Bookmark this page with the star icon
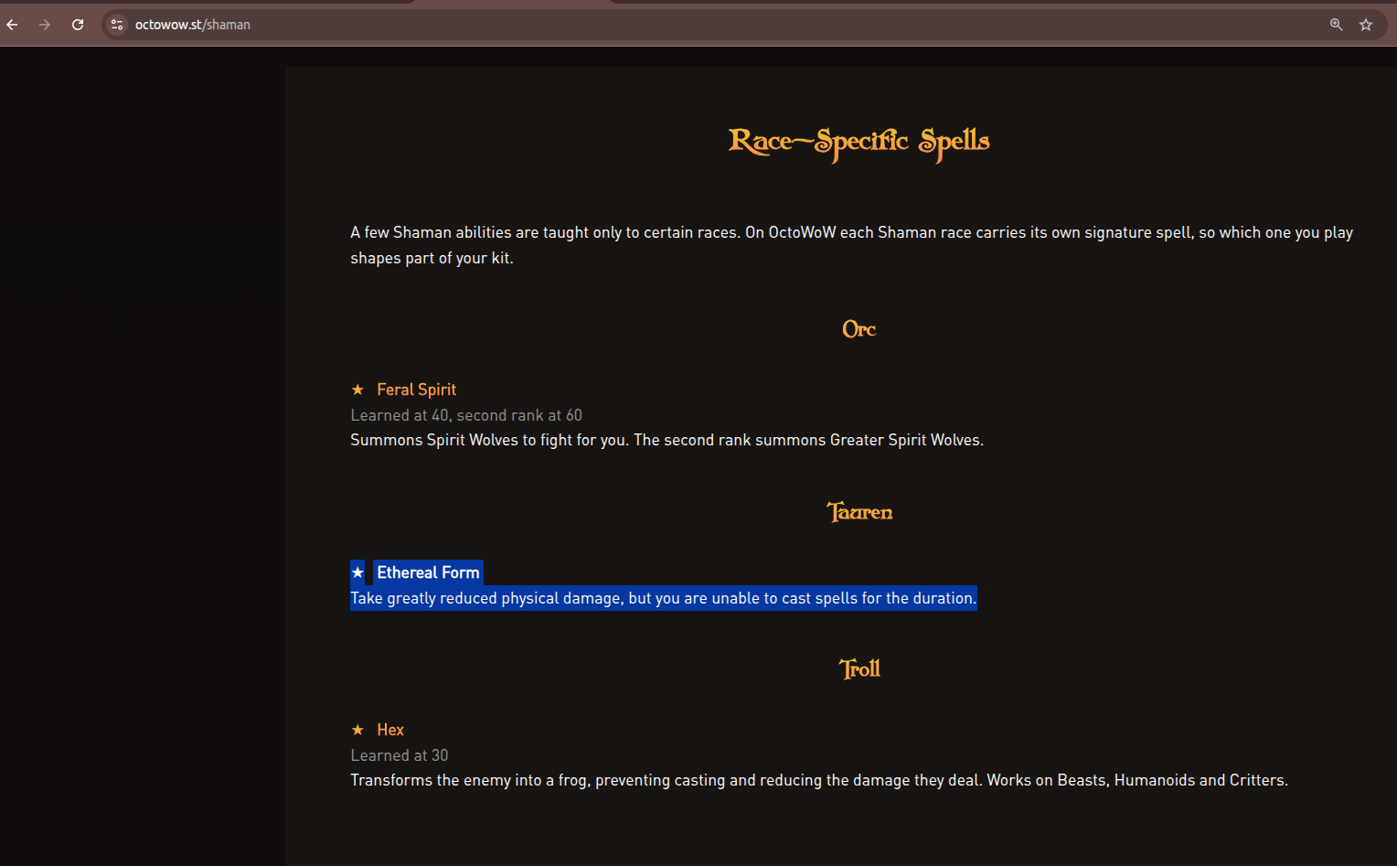The width and height of the screenshot is (1397, 866). pyautogui.click(x=1366, y=25)
